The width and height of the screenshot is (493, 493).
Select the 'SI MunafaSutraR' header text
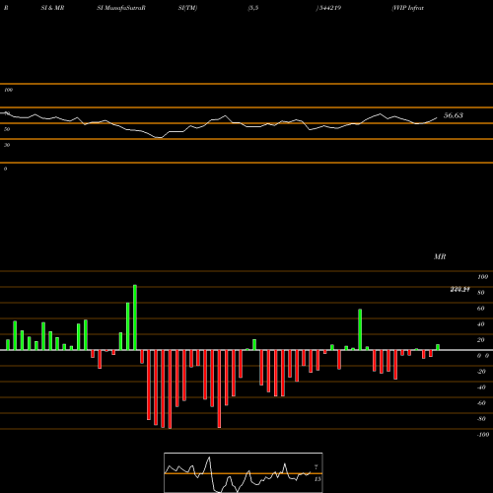pos(121,8)
